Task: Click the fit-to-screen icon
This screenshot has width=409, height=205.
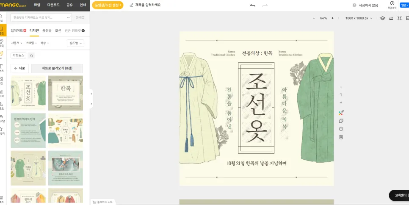Action: [x=399, y=18]
